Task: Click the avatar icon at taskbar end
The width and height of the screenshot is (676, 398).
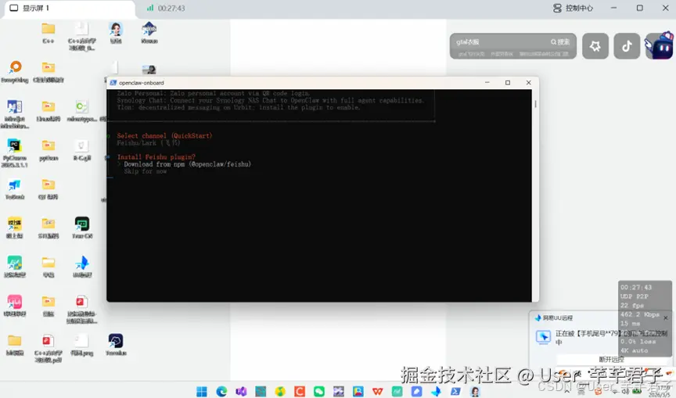Action: click(x=475, y=391)
